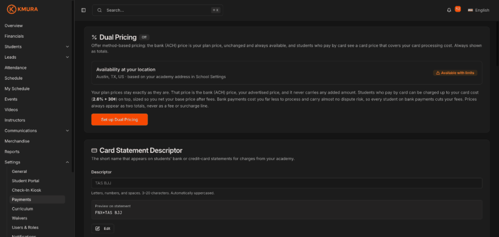Click the Available with limits badge
Screen dimensions: 499x237
pos(455,73)
